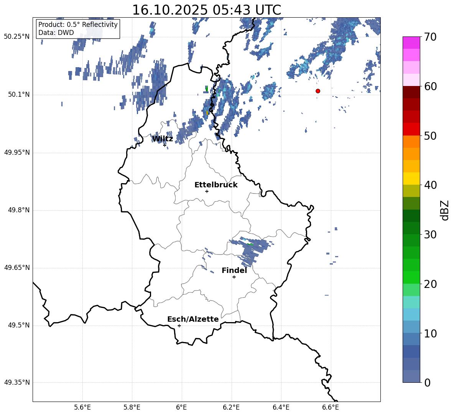
Task: Click the red station marker dot
Action: point(318,91)
